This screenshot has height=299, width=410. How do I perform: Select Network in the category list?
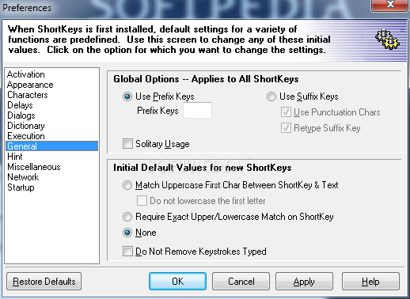(x=23, y=177)
